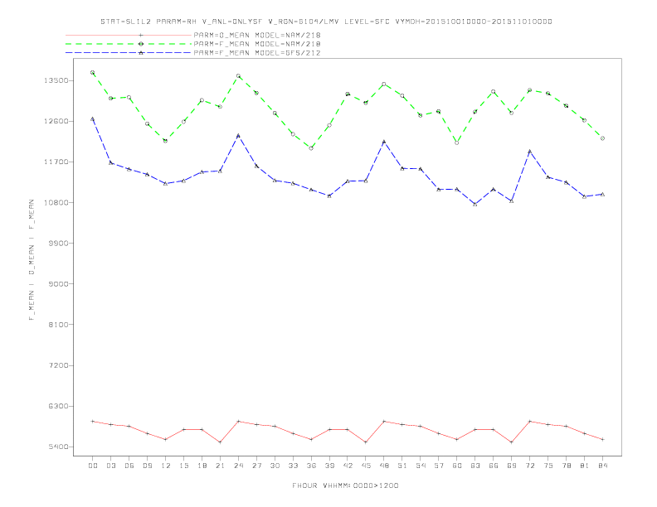Screen dimensions: 657x507
Task: Click the chart title beginning STAT=SL1L2 PARAM=RH
Action: 326,22
